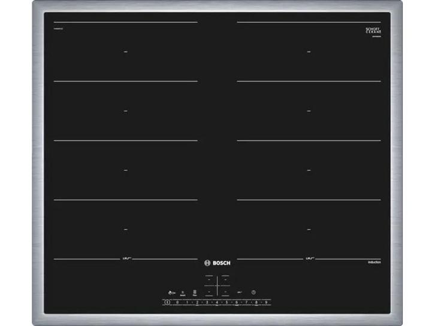The height and width of the screenshot is (326, 435).
Task: Click the SCHOTT CERAN logo
Action: tap(373, 31)
